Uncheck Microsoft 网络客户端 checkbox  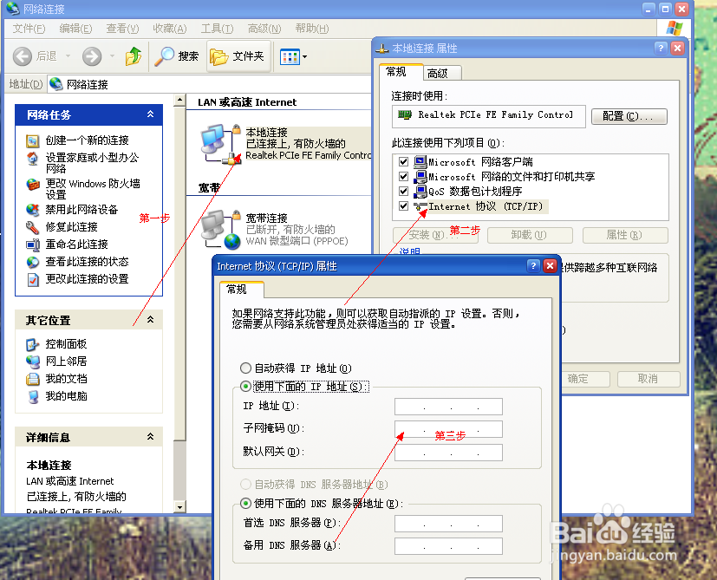click(x=403, y=161)
